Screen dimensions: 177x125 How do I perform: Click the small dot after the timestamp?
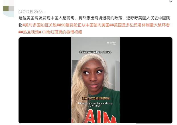click(45, 13)
